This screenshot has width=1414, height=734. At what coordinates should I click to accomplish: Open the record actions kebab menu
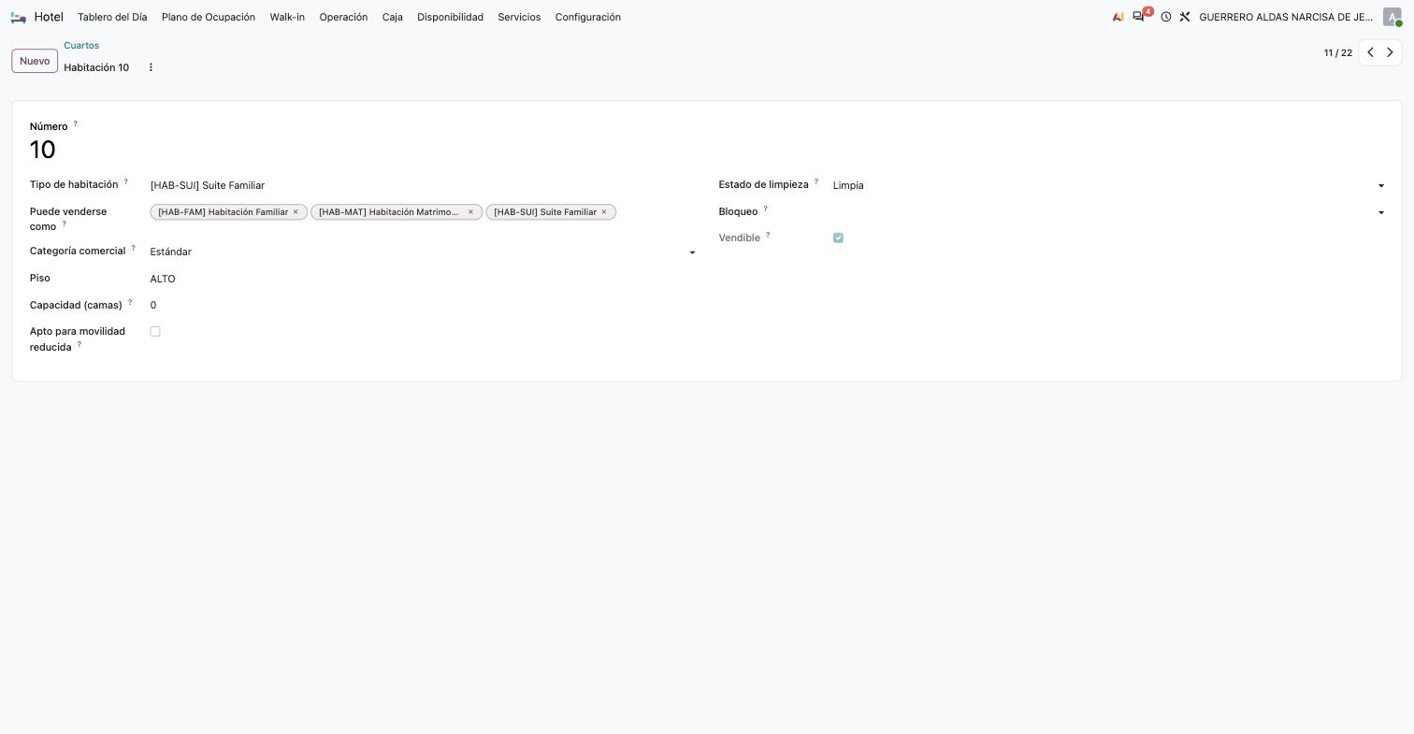151,67
